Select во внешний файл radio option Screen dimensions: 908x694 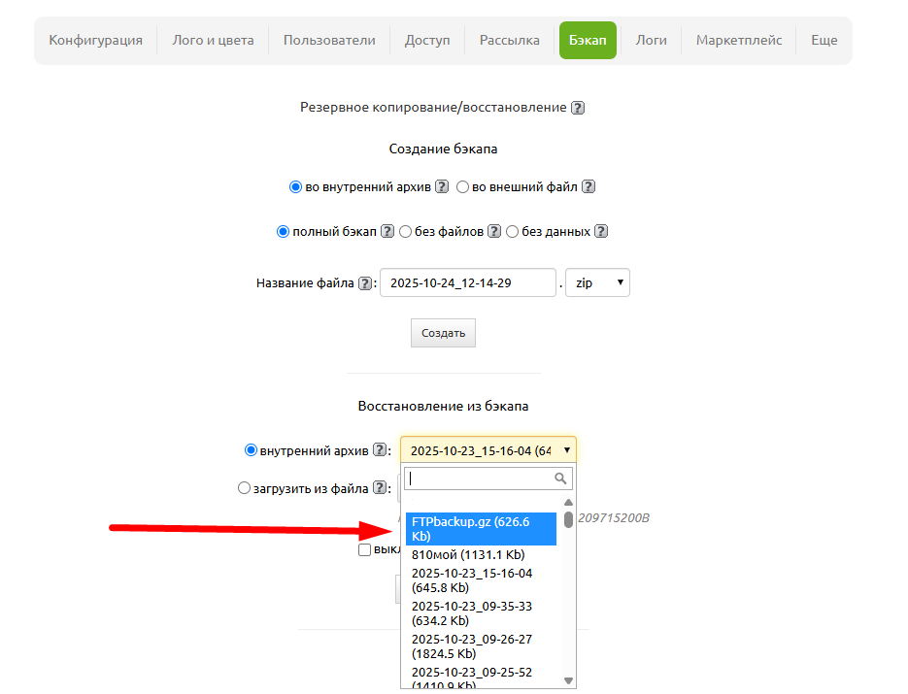463,187
